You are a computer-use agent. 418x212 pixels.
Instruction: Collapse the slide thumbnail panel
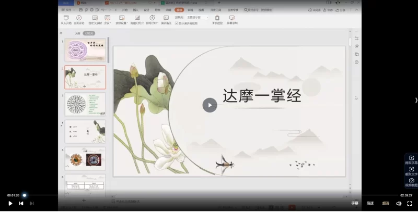click(x=61, y=33)
